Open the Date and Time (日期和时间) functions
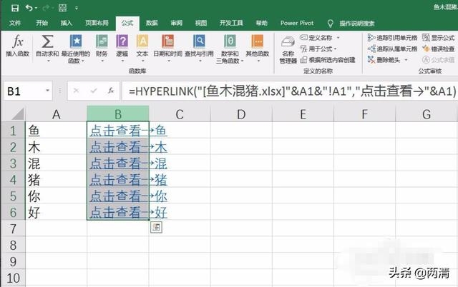The height and width of the screenshot is (287, 458). coord(169,44)
